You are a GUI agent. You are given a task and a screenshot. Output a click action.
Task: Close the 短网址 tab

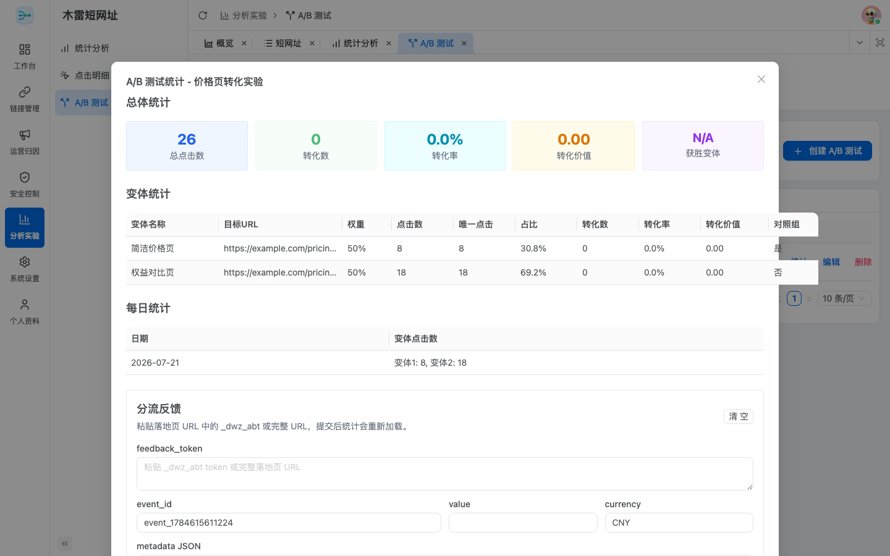[312, 43]
